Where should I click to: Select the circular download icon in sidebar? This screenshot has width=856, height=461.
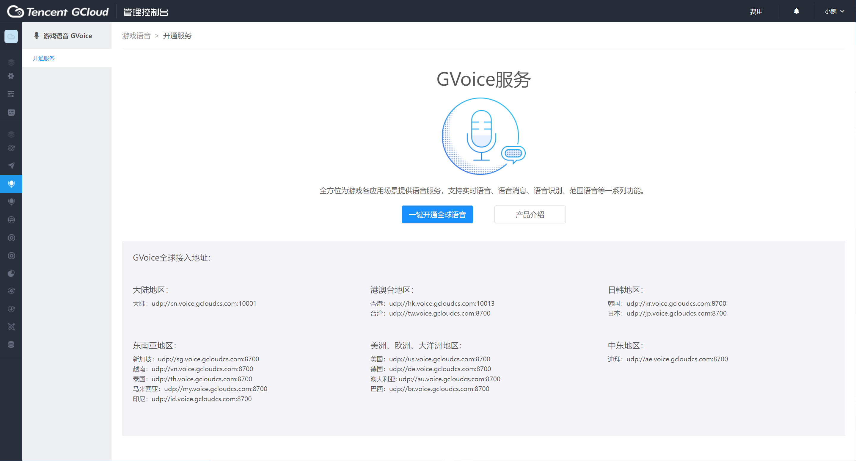point(11,309)
